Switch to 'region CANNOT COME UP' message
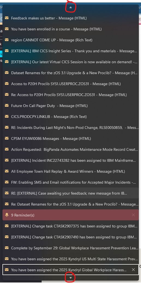The height and width of the screenshot is (283, 141). (x=70, y=40)
